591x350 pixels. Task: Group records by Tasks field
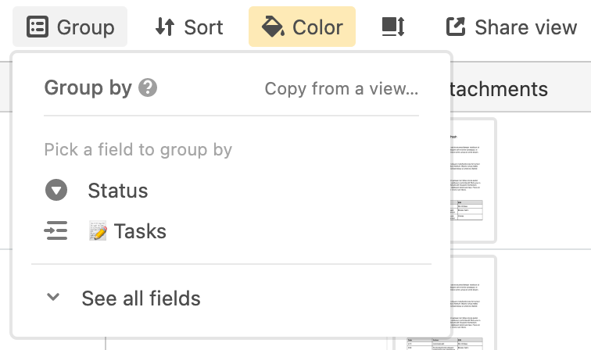[x=231, y=230]
